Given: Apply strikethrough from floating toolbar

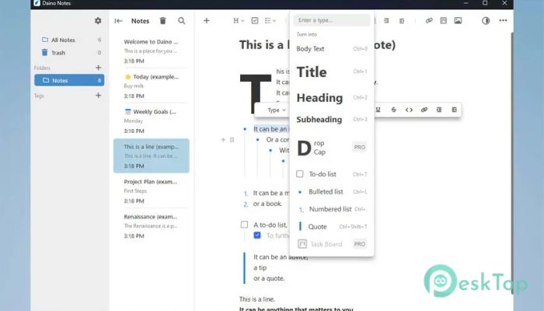Looking at the screenshot, I should point(393,110).
